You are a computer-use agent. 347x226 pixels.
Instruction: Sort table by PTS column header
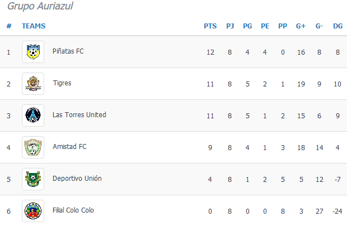(210, 26)
